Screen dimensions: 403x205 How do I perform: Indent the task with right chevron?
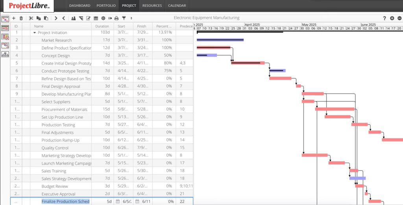point(56,18)
